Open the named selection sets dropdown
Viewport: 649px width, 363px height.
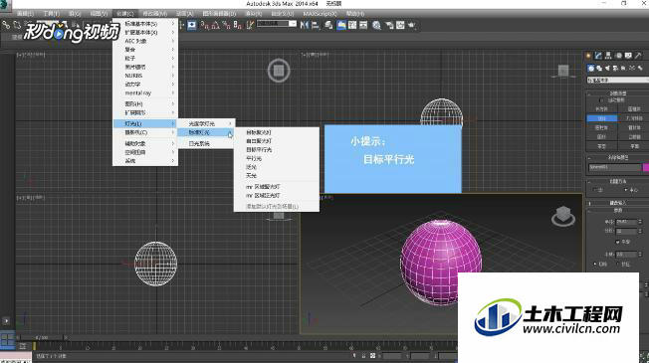pyautogui.click(x=277, y=24)
